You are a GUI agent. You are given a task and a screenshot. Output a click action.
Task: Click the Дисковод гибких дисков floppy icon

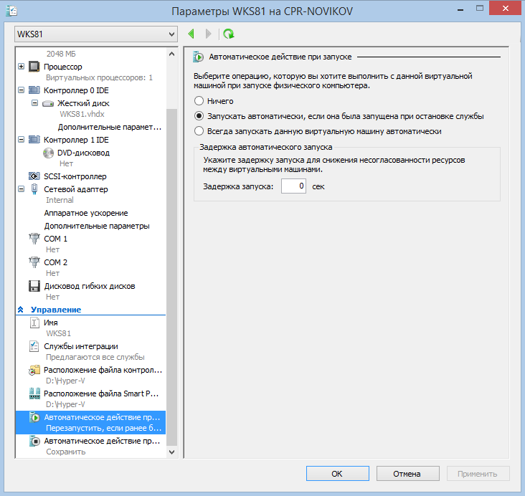point(34,286)
